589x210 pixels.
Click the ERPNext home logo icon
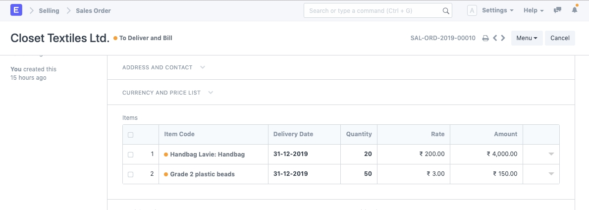[16, 10]
